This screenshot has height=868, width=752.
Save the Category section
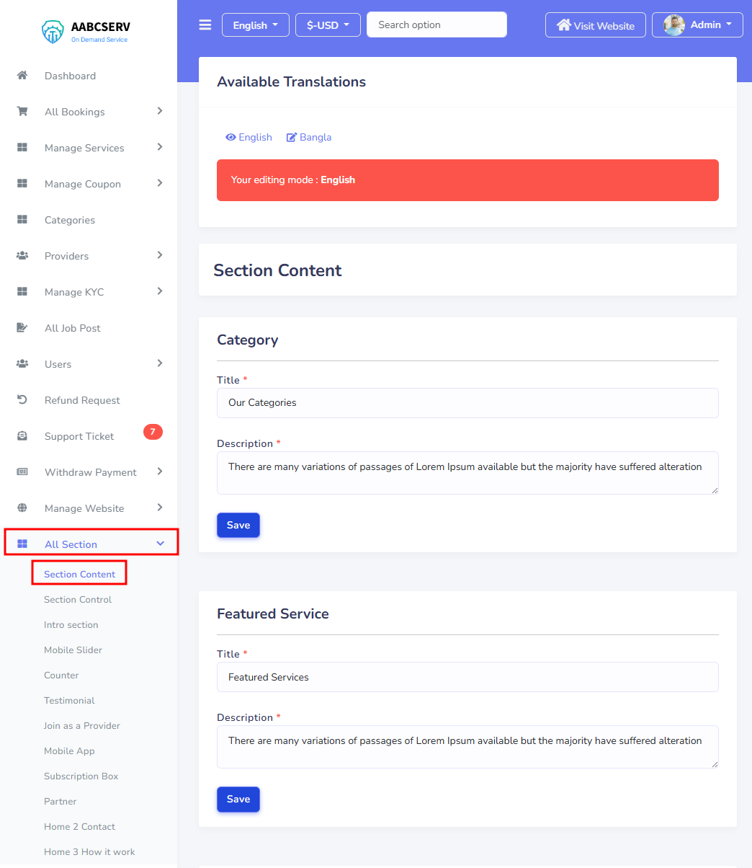click(238, 525)
